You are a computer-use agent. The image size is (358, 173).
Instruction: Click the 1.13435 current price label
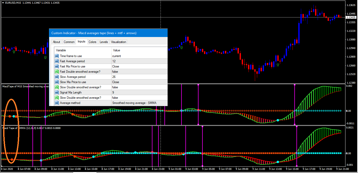tap(351, 17)
